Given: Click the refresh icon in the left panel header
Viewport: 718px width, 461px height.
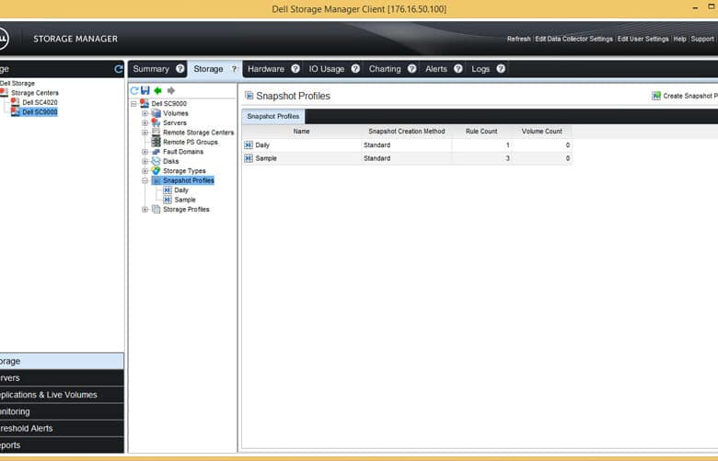Looking at the screenshot, I should 119,69.
